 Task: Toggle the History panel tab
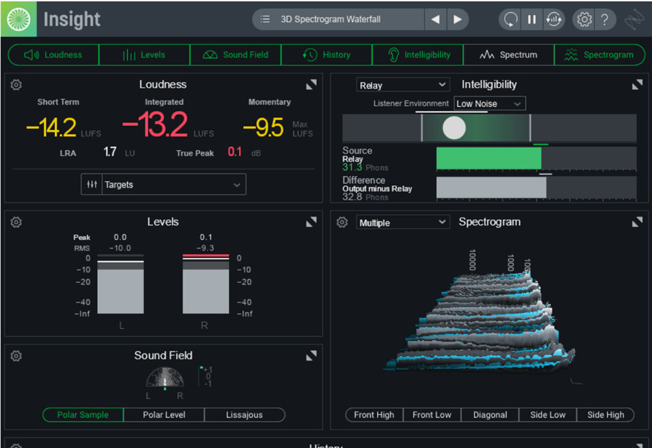tap(327, 55)
